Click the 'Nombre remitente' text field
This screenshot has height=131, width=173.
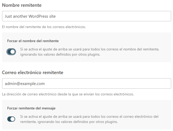tap(86, 16)
